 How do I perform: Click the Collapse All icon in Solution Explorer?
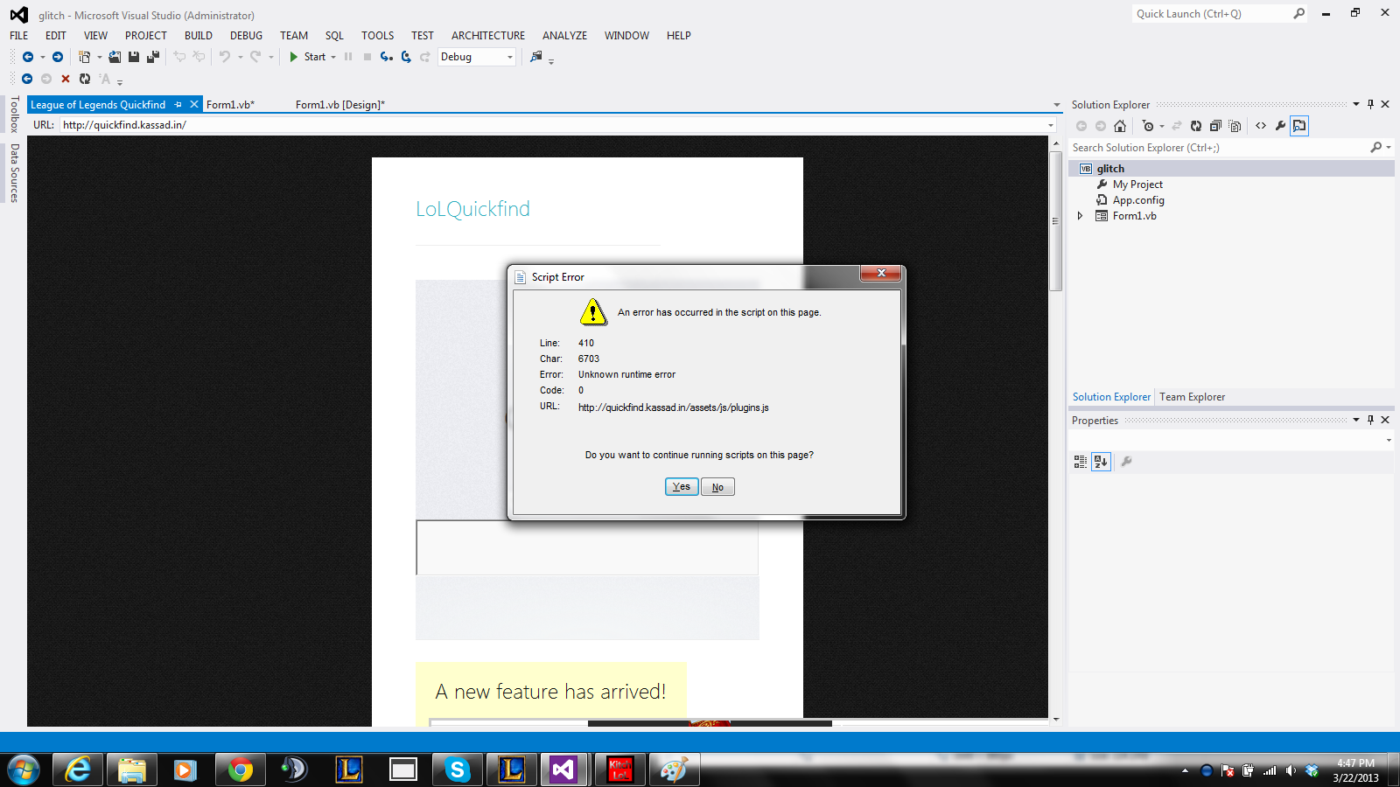[x=1215, y=126]
